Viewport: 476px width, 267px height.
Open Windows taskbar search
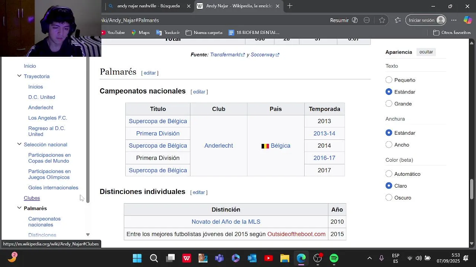[154, 258]
